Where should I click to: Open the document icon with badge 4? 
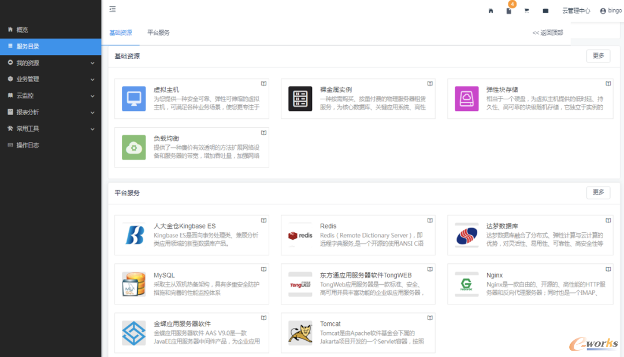coord(508,10)
